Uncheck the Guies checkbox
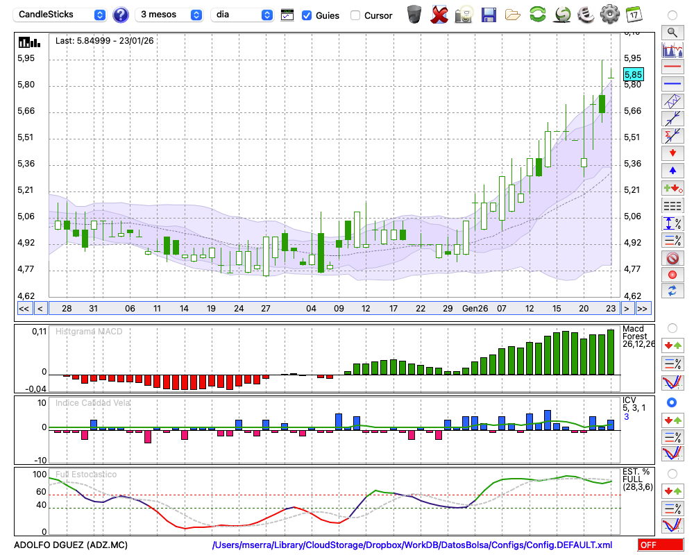Image resolution: width=694 pixels, height=555 pixels. click(307, 15)
